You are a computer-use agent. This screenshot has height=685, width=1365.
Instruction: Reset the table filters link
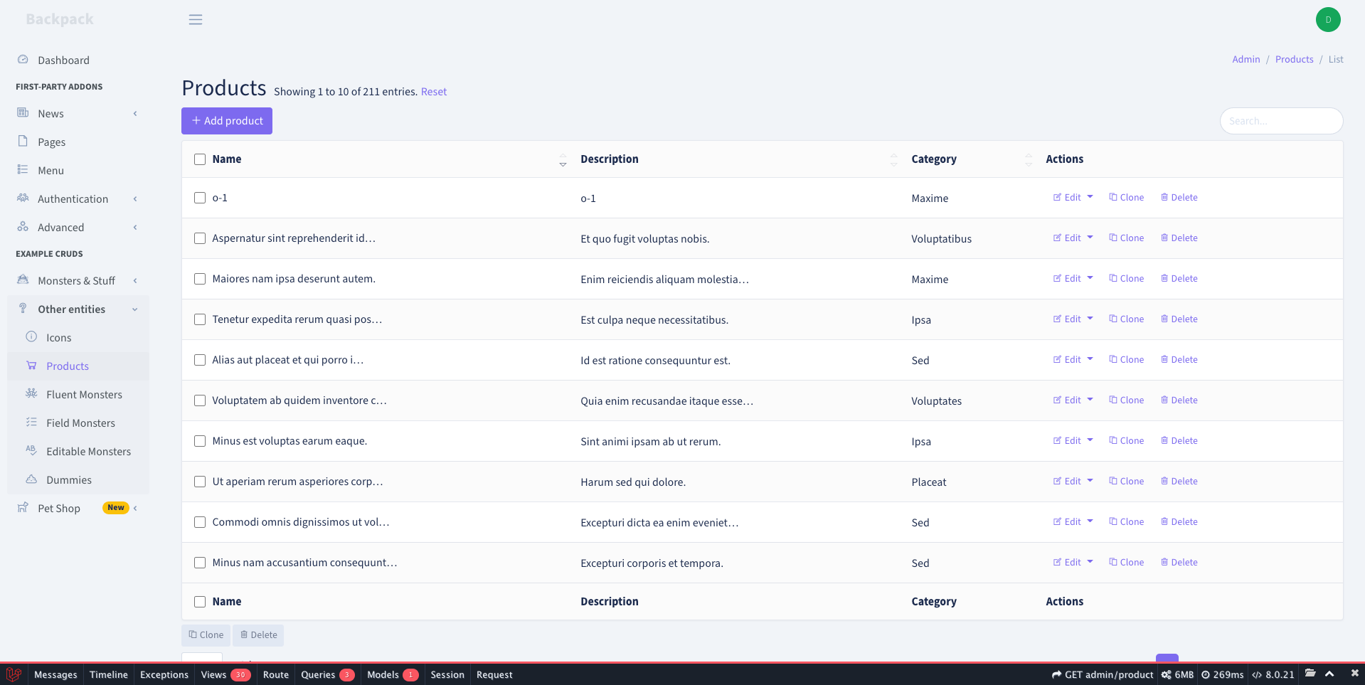pyautogui.click(x=434, y=92)
